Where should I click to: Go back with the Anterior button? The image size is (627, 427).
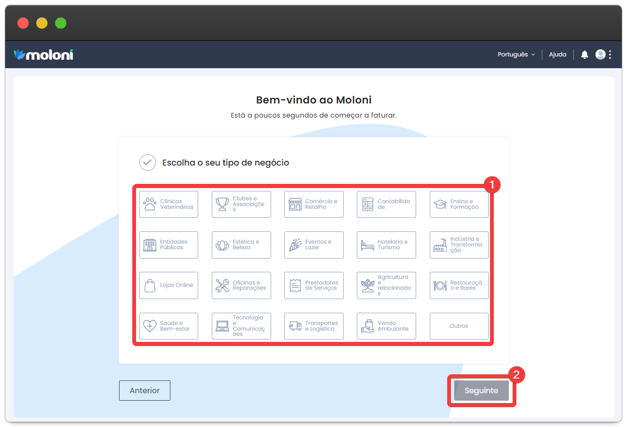(x=145, y=390)
